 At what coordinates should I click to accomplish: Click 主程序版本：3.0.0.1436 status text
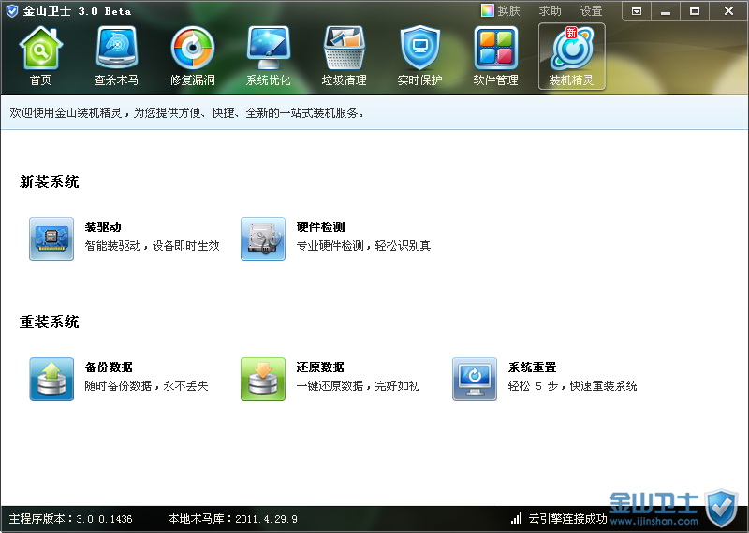71,519
